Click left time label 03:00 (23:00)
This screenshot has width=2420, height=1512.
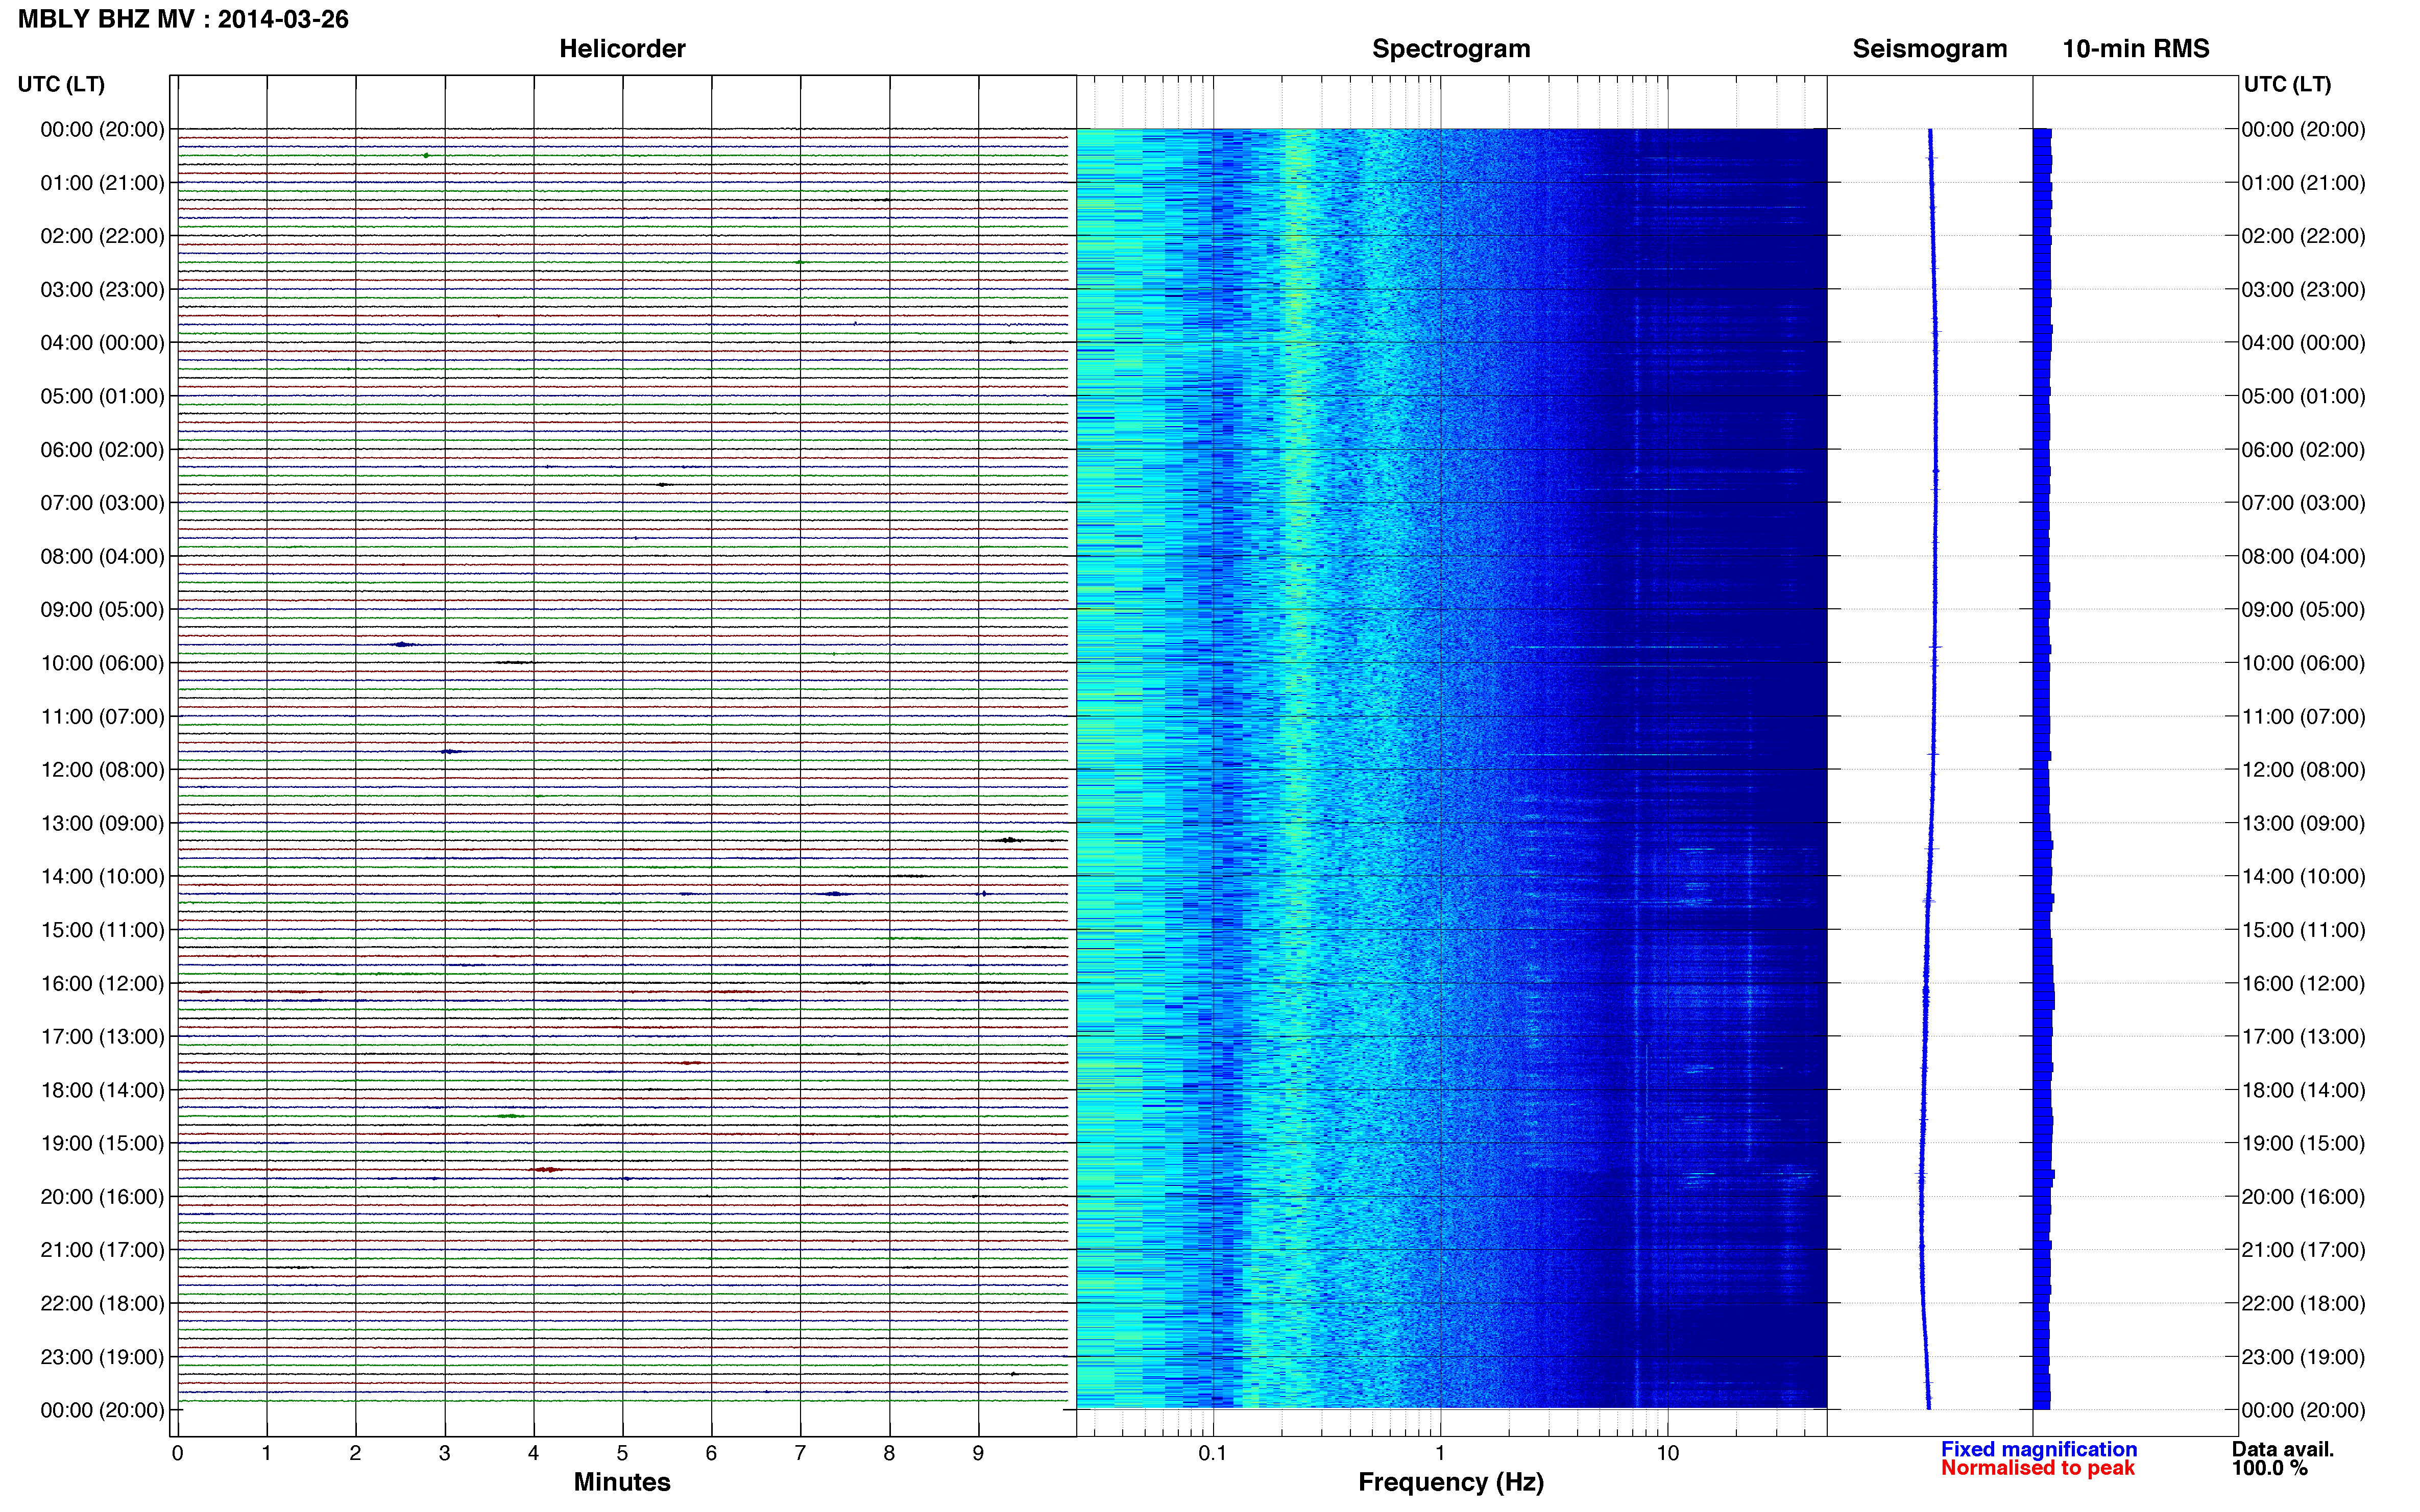click(x=102, y=290)
